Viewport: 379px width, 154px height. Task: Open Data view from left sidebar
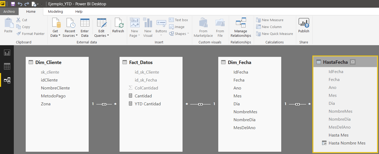click(7, 66)
